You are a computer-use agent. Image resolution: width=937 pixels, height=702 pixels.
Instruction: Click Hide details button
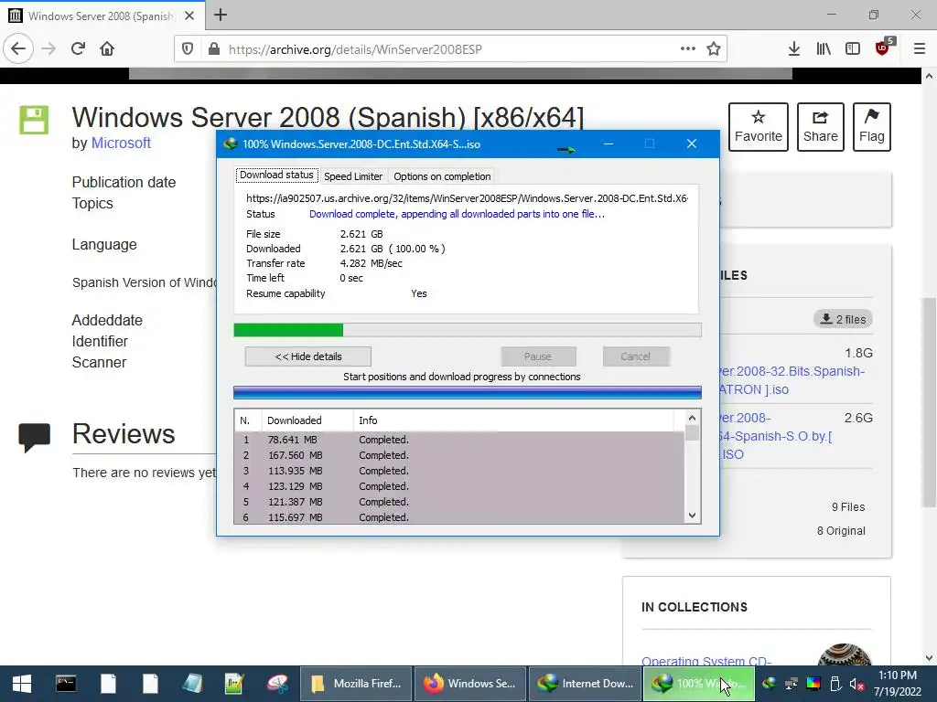[x=308, y=356]
